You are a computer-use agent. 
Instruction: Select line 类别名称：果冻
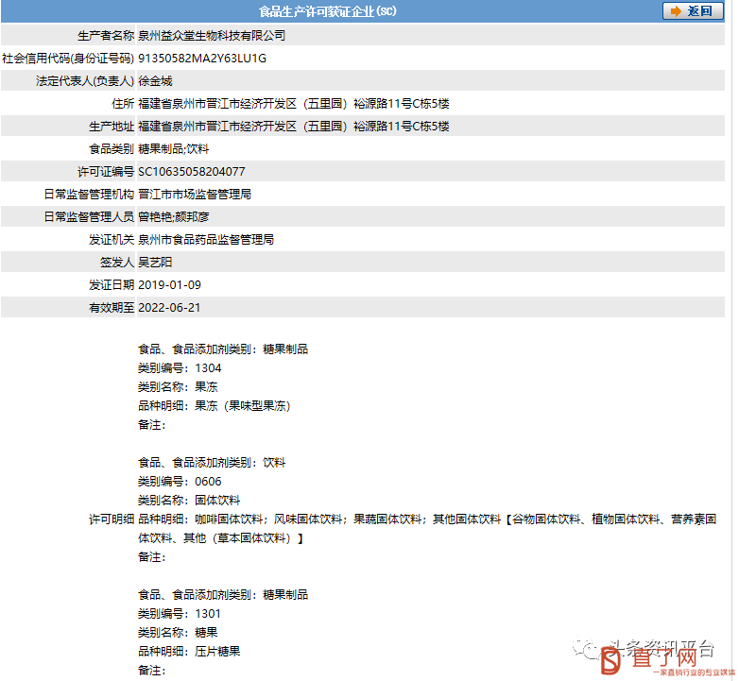(178, 386)
